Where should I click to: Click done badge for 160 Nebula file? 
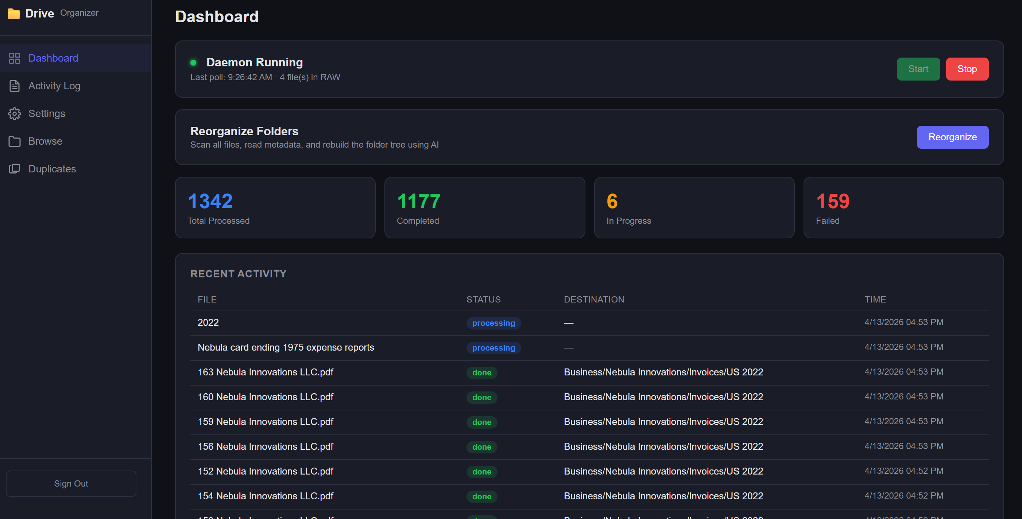[x=481, y=397]
